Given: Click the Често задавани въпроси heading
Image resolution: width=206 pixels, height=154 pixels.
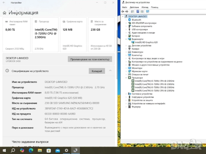Looking at the screenshot, I should [30, 142].
